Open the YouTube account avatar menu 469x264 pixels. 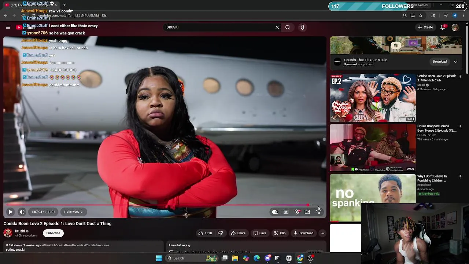tap(455, 27)
